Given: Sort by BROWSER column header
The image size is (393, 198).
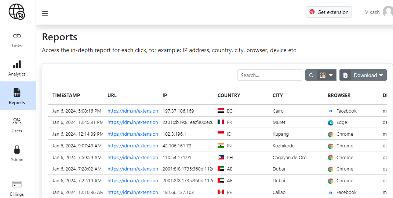Looking at the screenshot, I should (339, 95).
